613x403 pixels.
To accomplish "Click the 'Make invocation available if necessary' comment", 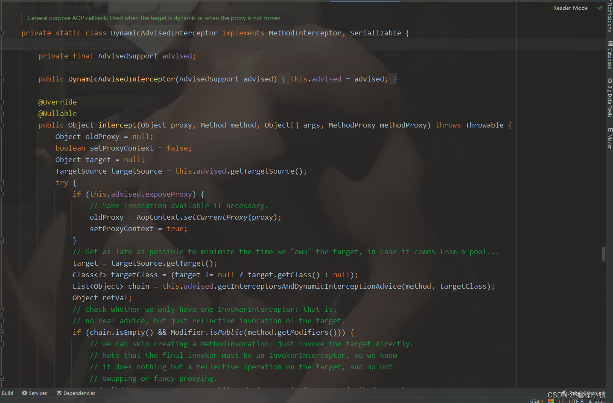I will tap(179, 206).
